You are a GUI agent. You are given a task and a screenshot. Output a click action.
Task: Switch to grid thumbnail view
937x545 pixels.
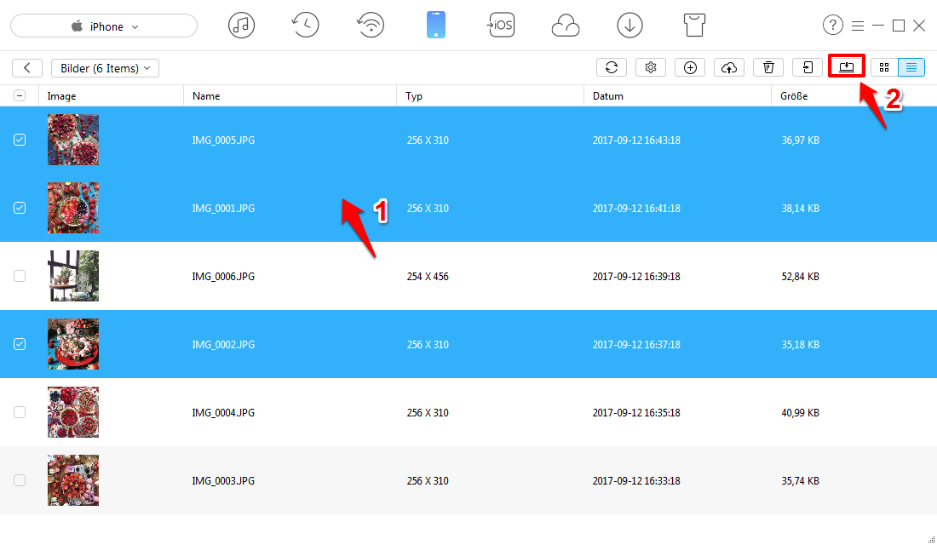[x=884, y=67]
